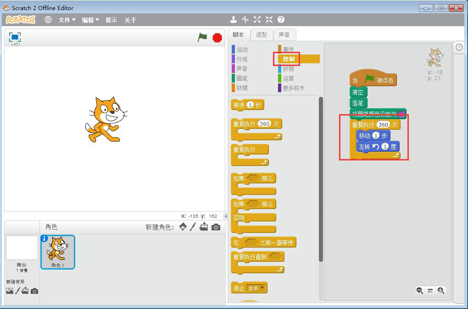Switch to the 造型 tab
The width and height of the screenshot is (468, 309).
[x=262, y=34]
